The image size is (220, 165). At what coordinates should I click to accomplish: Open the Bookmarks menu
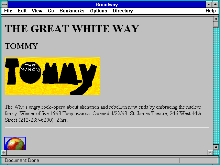pyautogui.click(x=72, y=11)
